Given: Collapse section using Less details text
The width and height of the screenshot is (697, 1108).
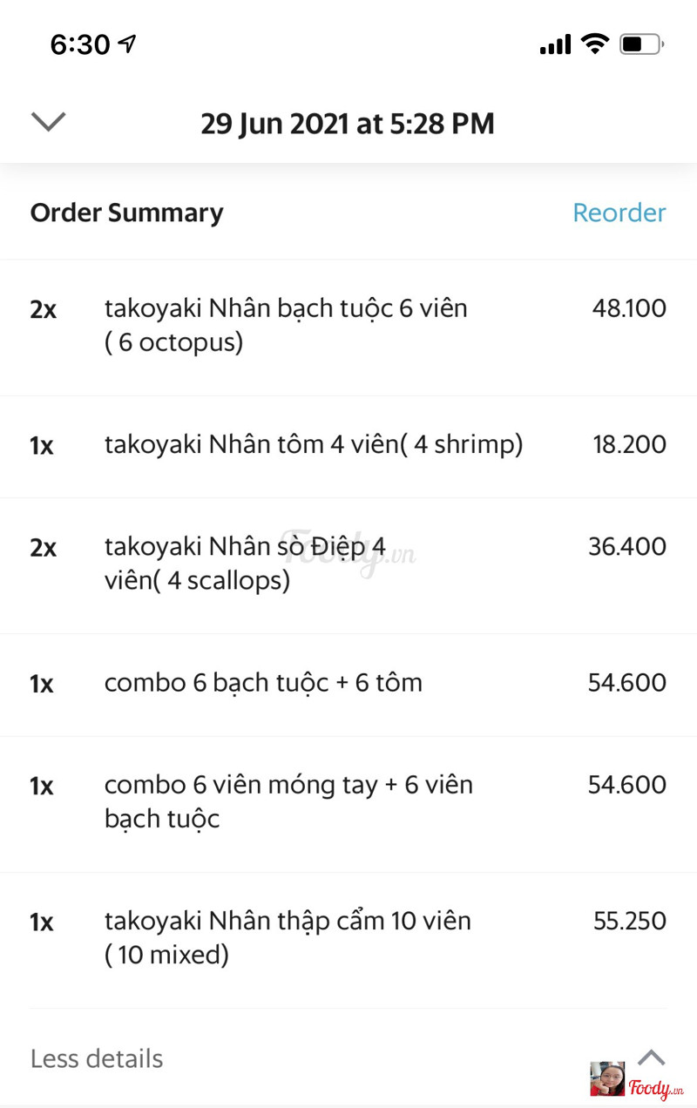Looking at the screenshot, I should (97, 1058).
